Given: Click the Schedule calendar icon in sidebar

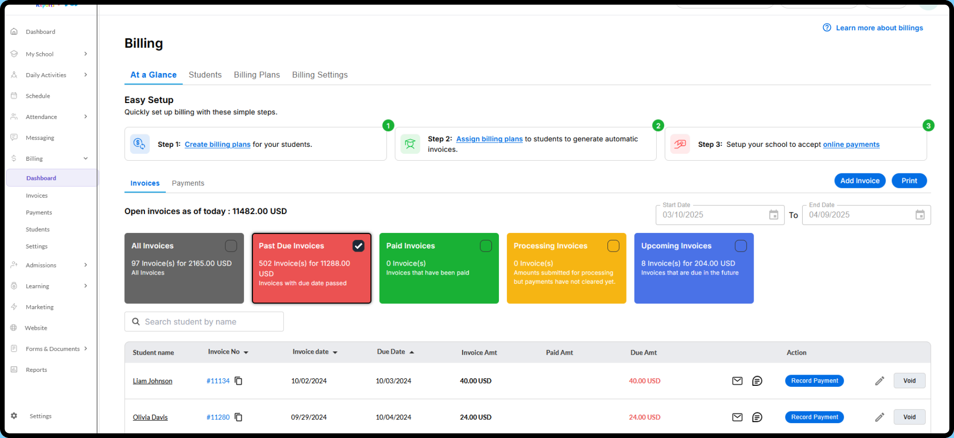Looking at the screenshot, I should click(x=14, y=96).
